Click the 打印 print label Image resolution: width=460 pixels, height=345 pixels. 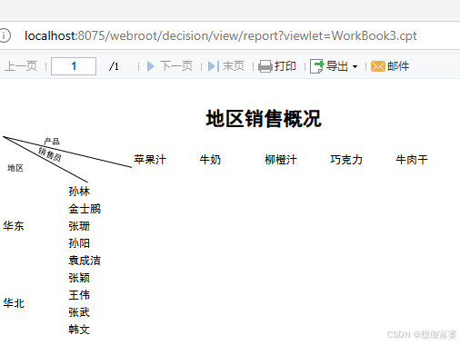(x=285, y=66)
